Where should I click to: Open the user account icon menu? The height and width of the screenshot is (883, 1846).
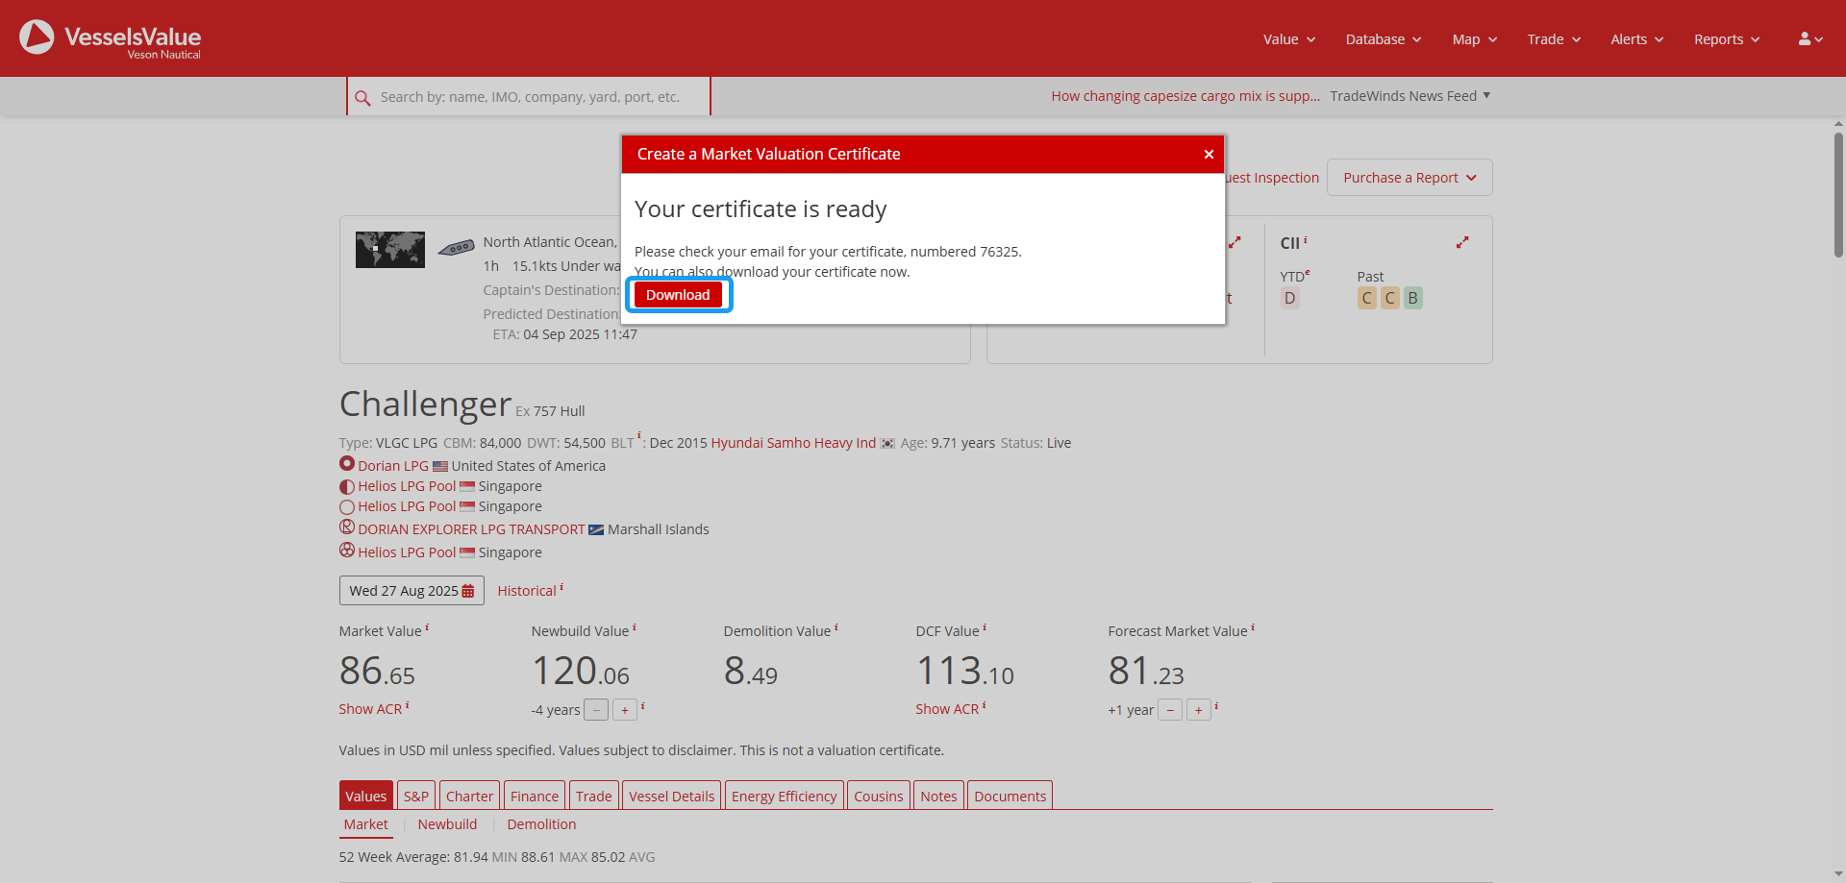[x=1809, y=39]
